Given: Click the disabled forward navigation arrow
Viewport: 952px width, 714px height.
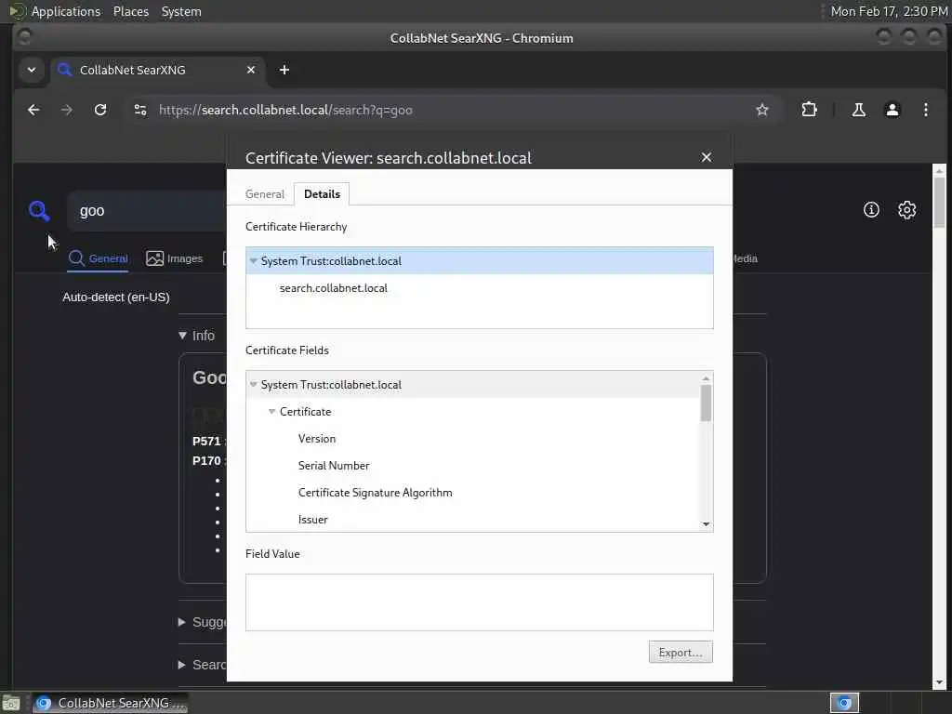Looking at the screenshot, I should 67,110.
